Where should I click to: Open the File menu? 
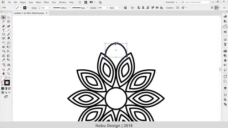[9, 2]
